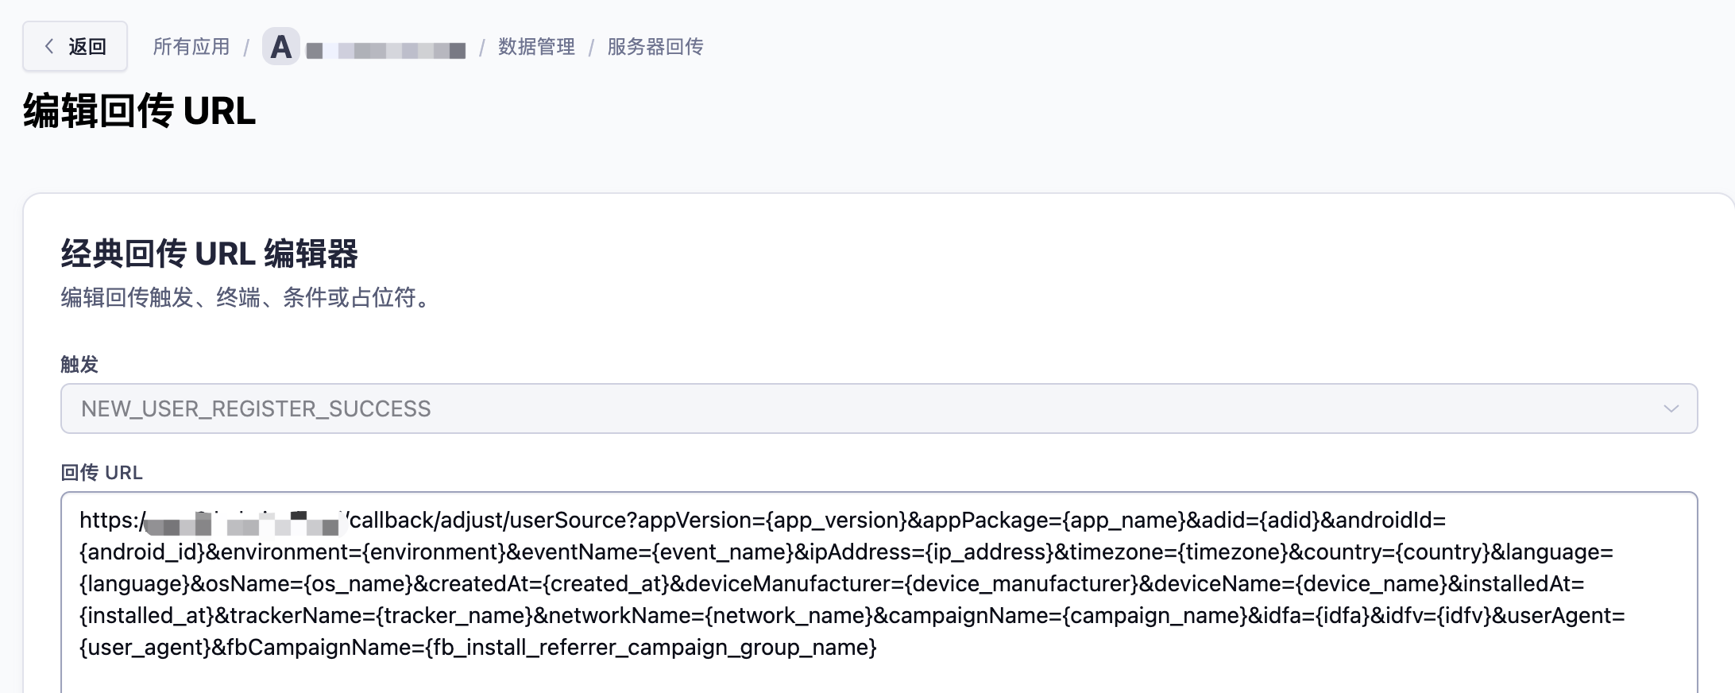Click the {tracker_name} placeholder in URL
Image resolution: width=1735 pixels, height=693 pixels.
click(x=454, y=616)
